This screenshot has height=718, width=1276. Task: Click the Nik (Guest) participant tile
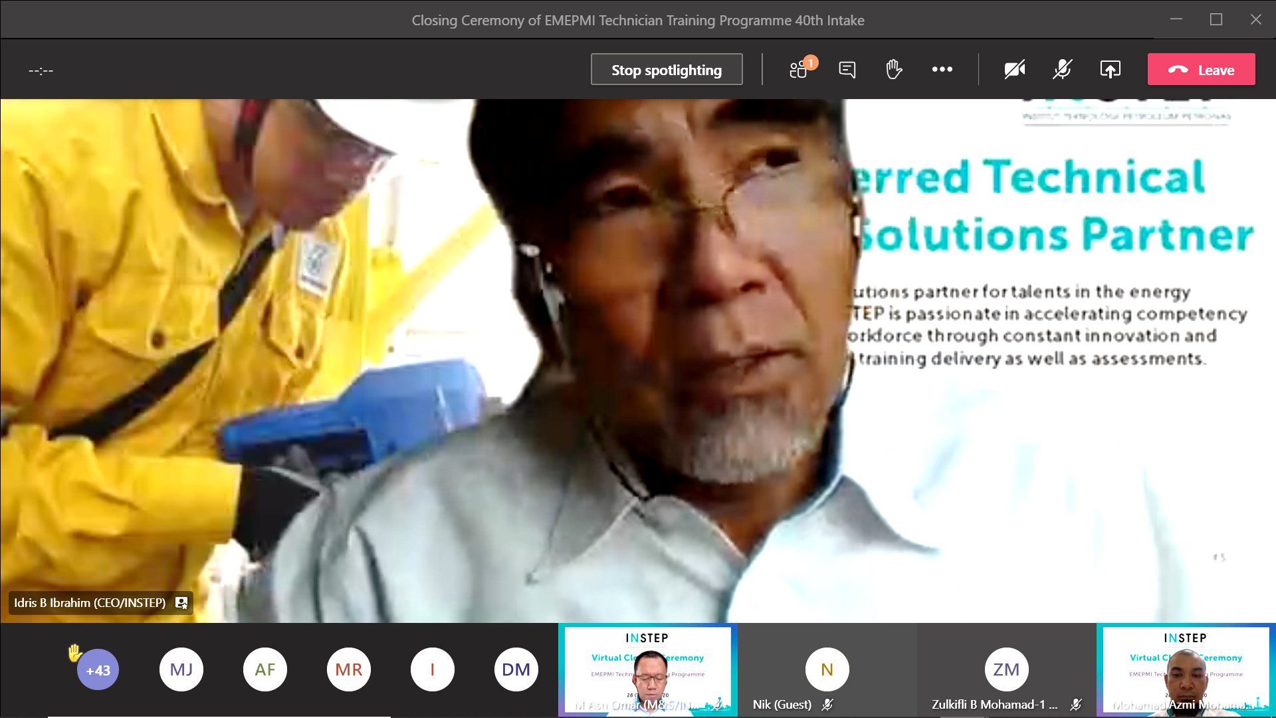pos(827,670)
